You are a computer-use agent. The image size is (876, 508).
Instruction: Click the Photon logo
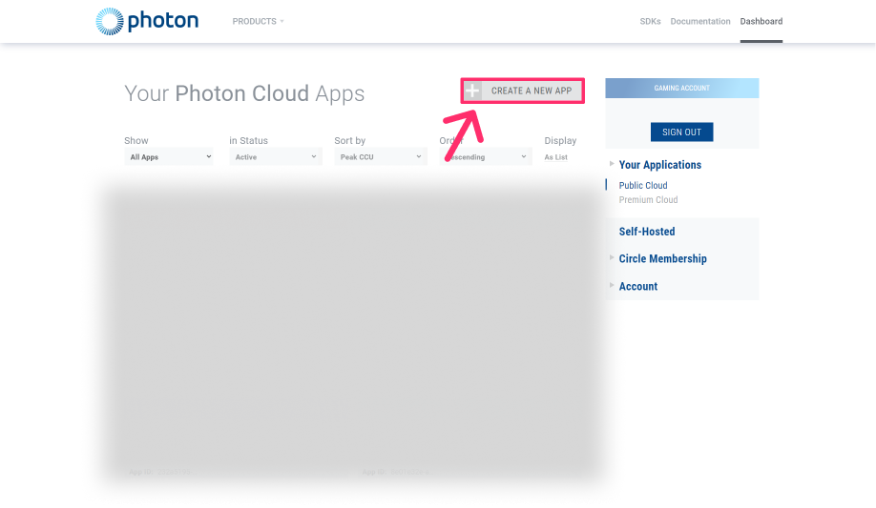[x=147, y=21]
